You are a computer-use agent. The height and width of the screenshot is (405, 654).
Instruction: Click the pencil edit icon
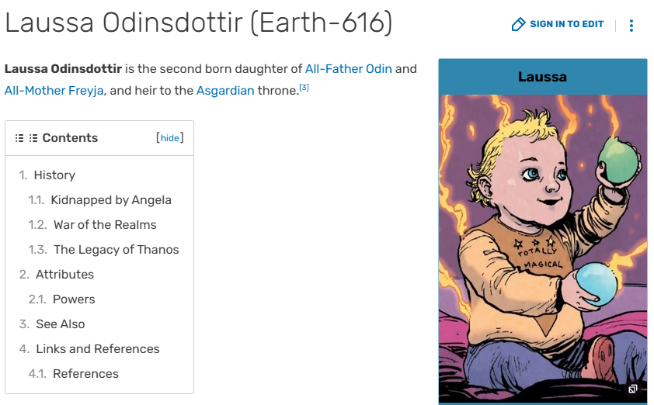(x=518, y=25)
